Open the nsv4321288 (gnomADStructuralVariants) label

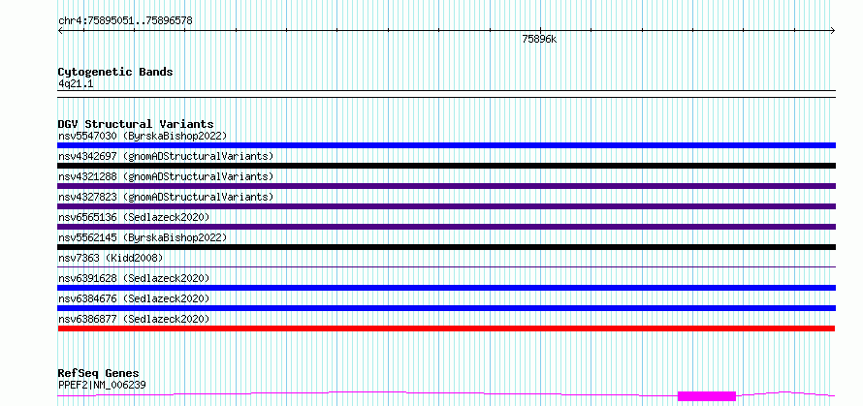coord(166,176)
